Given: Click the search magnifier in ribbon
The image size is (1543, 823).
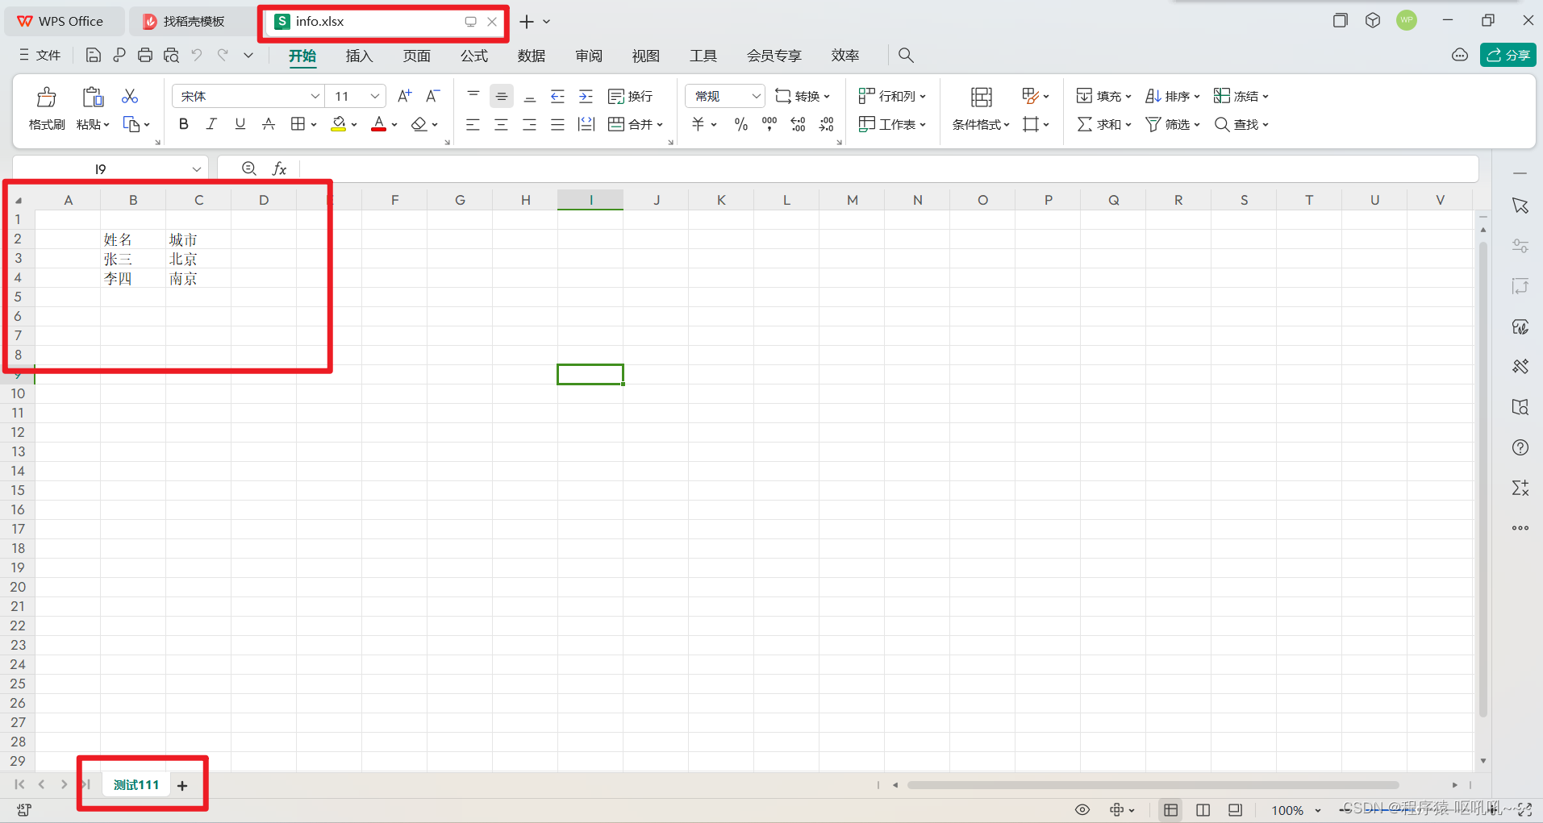Looking at the screenshot, I should 906,55.
